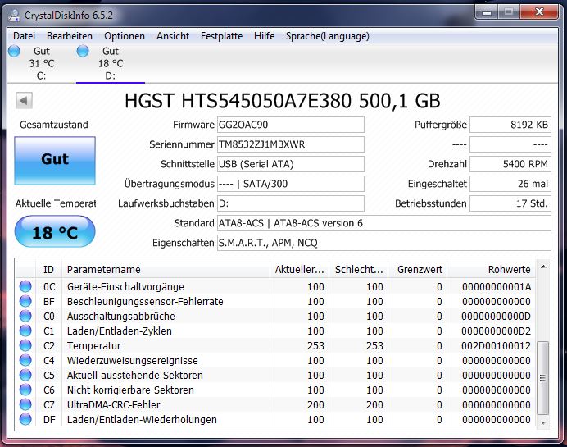567x447 pixels.
Task: Click raw value 00000000001A
Action: pyautogui.click(x=497, y=287)
